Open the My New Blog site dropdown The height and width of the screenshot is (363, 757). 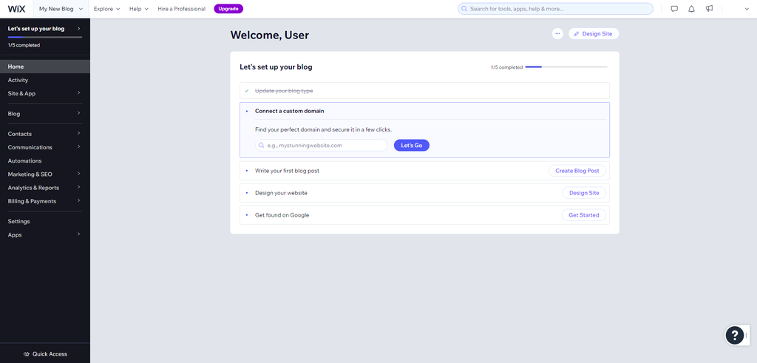point(61,9)
